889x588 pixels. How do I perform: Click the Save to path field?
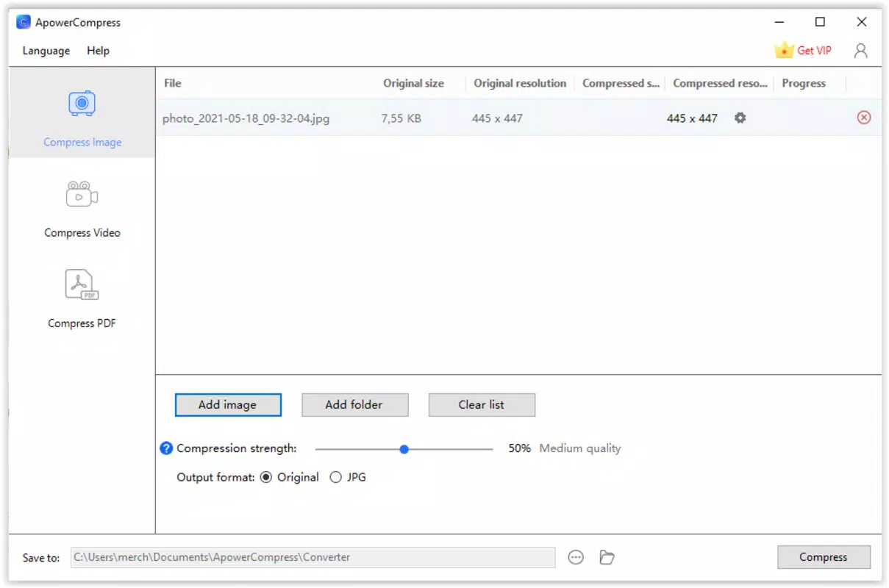coord(313,557)
